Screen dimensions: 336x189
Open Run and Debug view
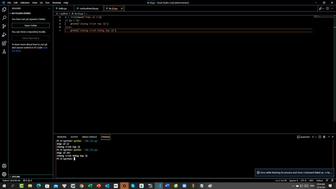4,35
